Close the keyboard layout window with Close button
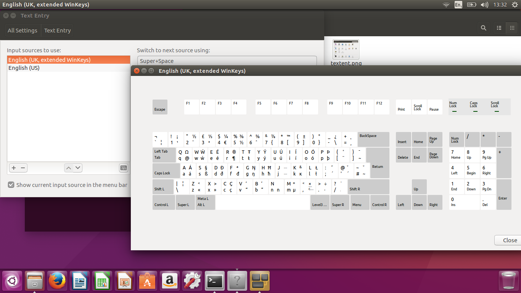 510,240
